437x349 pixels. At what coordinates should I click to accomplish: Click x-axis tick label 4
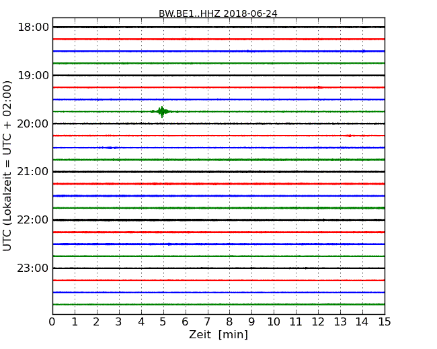coord(141,321)
